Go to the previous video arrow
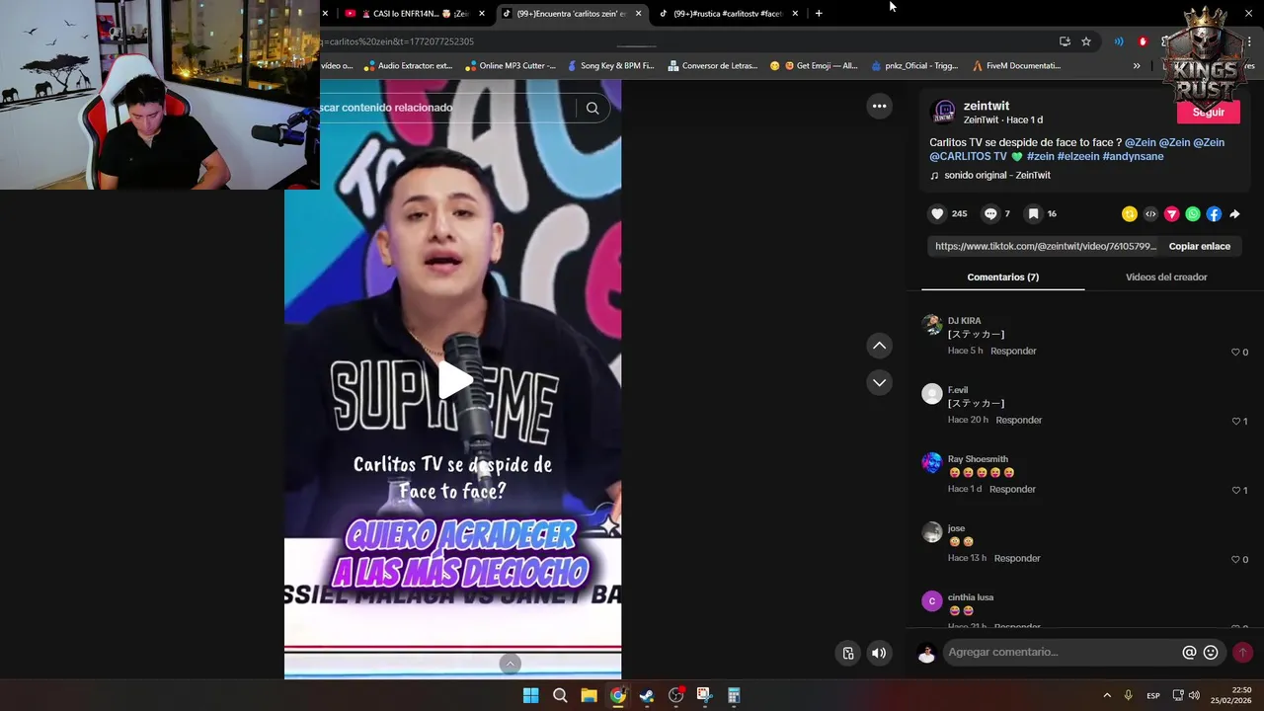 point(879,346)
